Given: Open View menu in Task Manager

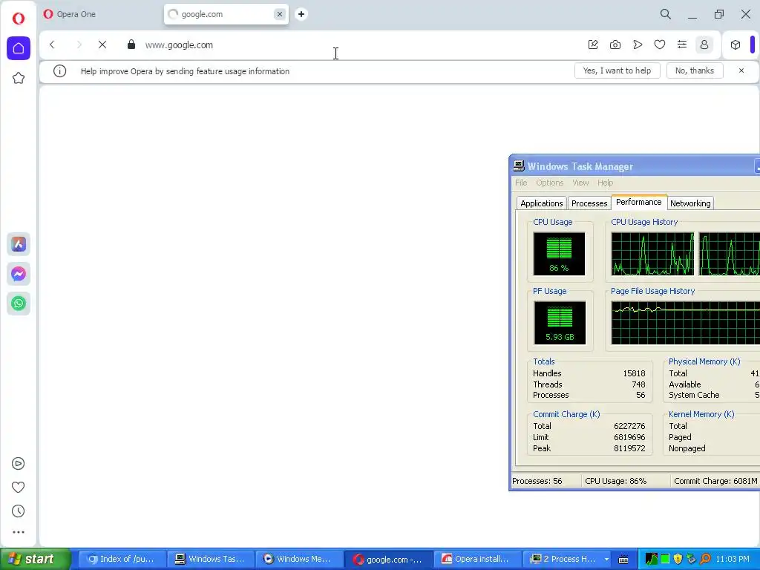Looking at the screenshot, I should point(580,183).
